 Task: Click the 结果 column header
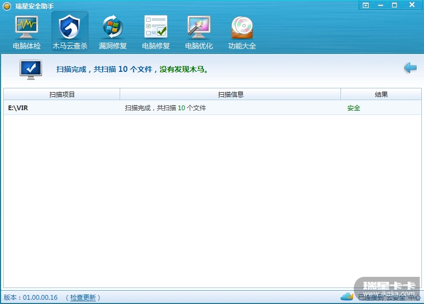click(x=381, y=94)
